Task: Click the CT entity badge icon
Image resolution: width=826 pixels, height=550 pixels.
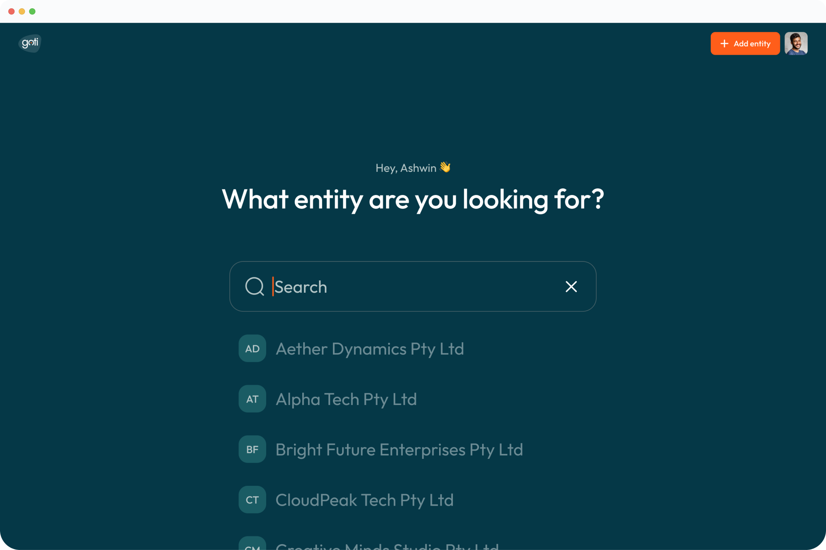Action: [x=252, y=499]
